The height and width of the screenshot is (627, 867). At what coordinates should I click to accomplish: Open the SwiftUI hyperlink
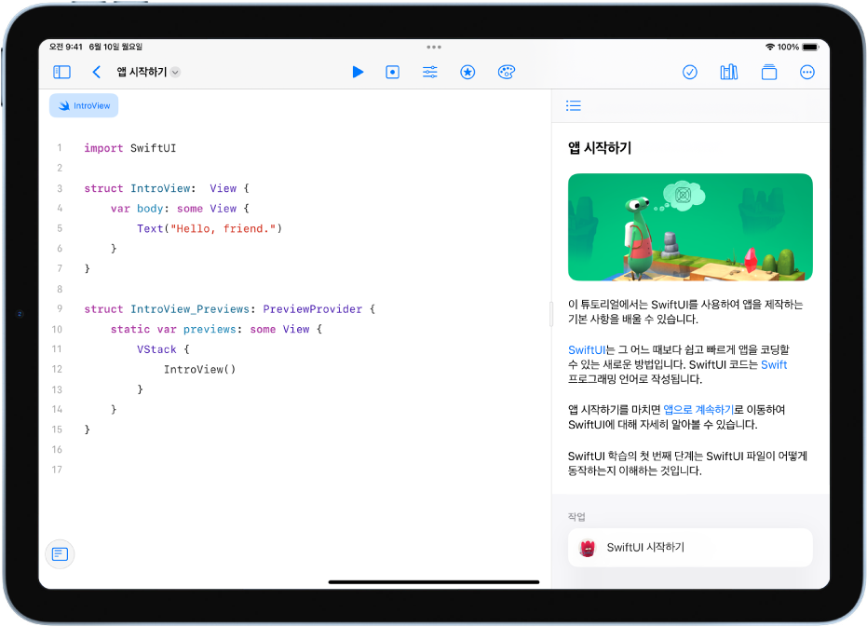click(x=587, y=349)
